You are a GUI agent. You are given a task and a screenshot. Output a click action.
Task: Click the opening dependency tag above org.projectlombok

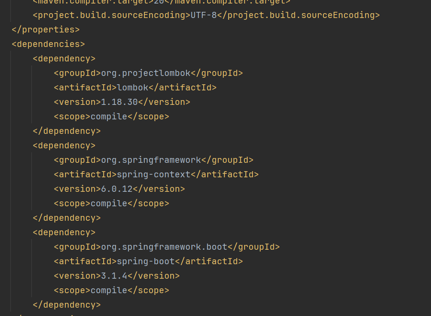click(64, 58)
